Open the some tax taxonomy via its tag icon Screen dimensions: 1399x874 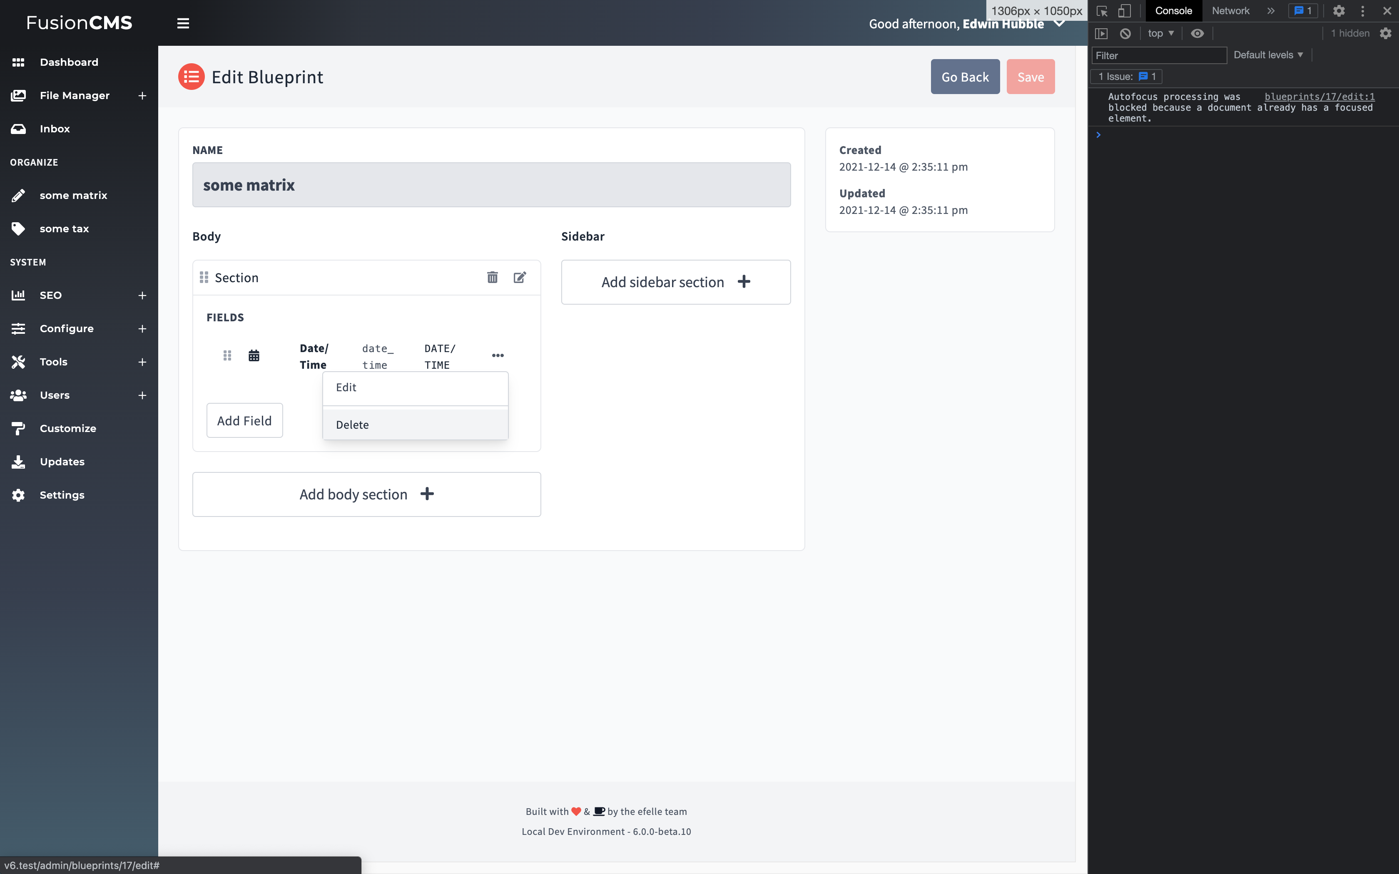pyautogui.click(x=18, y=228)
